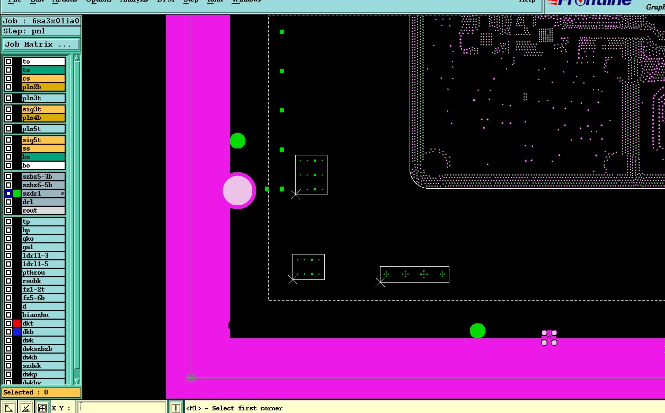Click the blue color swatch beside dkb

(17, 332)
